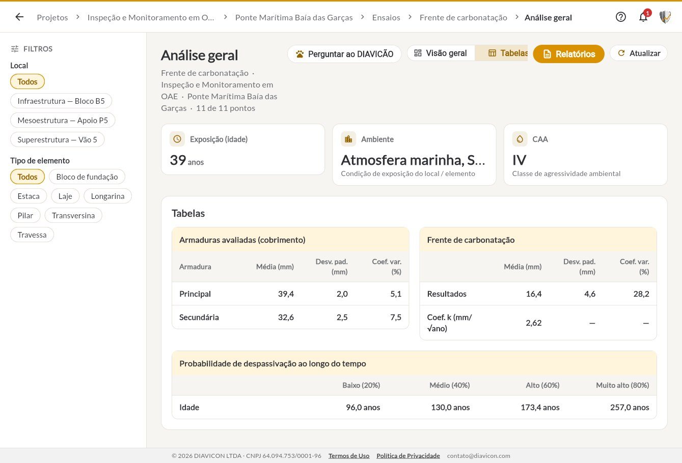
Task: Click the building icon on Ambiente card
Action: coord(348,139)
